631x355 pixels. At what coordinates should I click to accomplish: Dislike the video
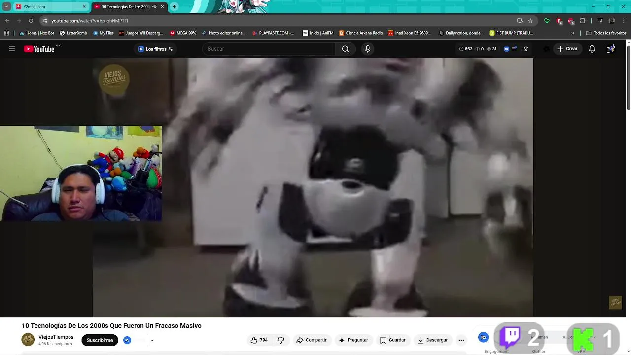tap(280, 340)
